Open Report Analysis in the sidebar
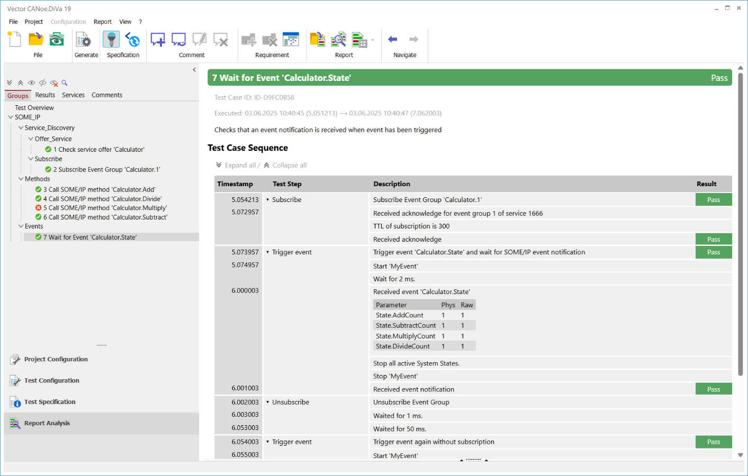748x476 pixels. pyautogui.click(x=101, y=423)
